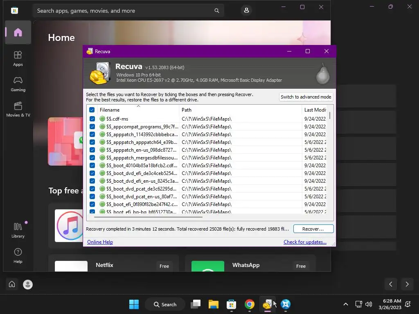Switch to advanced mode in Recuva
The width and height of the screenshot is (419, 314).
pyautogui.click(x=306, y=97)
